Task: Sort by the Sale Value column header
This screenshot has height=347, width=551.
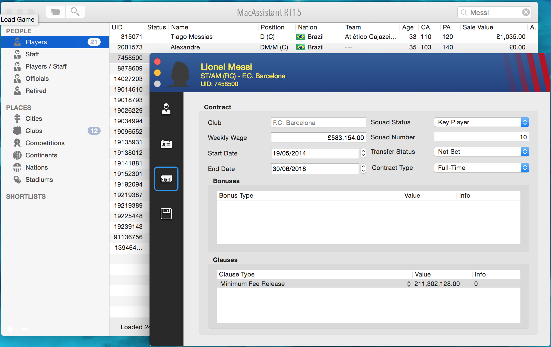Action: (494, 27)
